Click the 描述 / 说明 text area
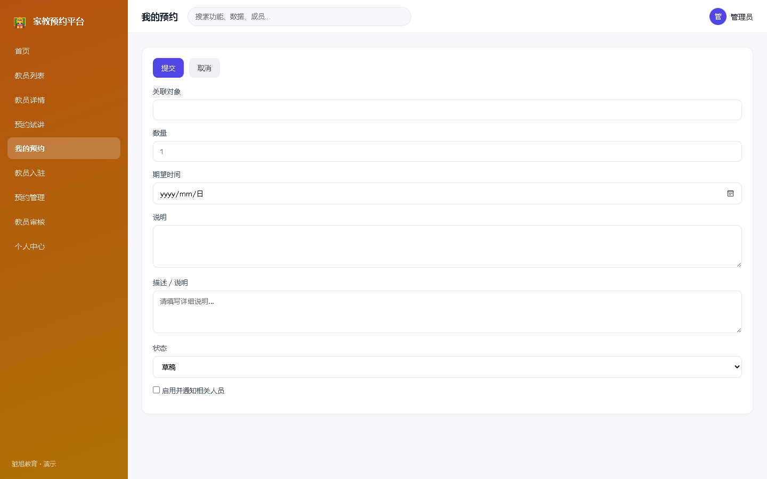This screenshot has width=767, height=479. 447,312
